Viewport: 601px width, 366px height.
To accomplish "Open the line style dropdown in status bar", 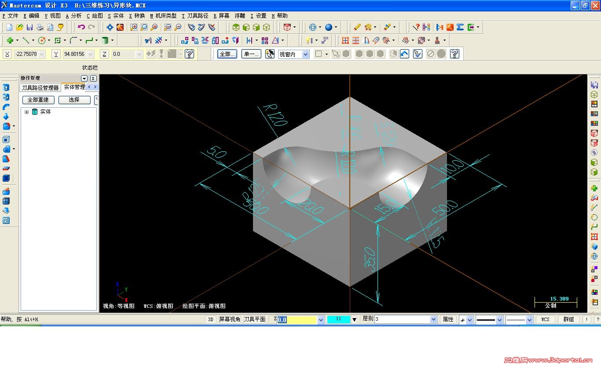I will tap(499, 319).
